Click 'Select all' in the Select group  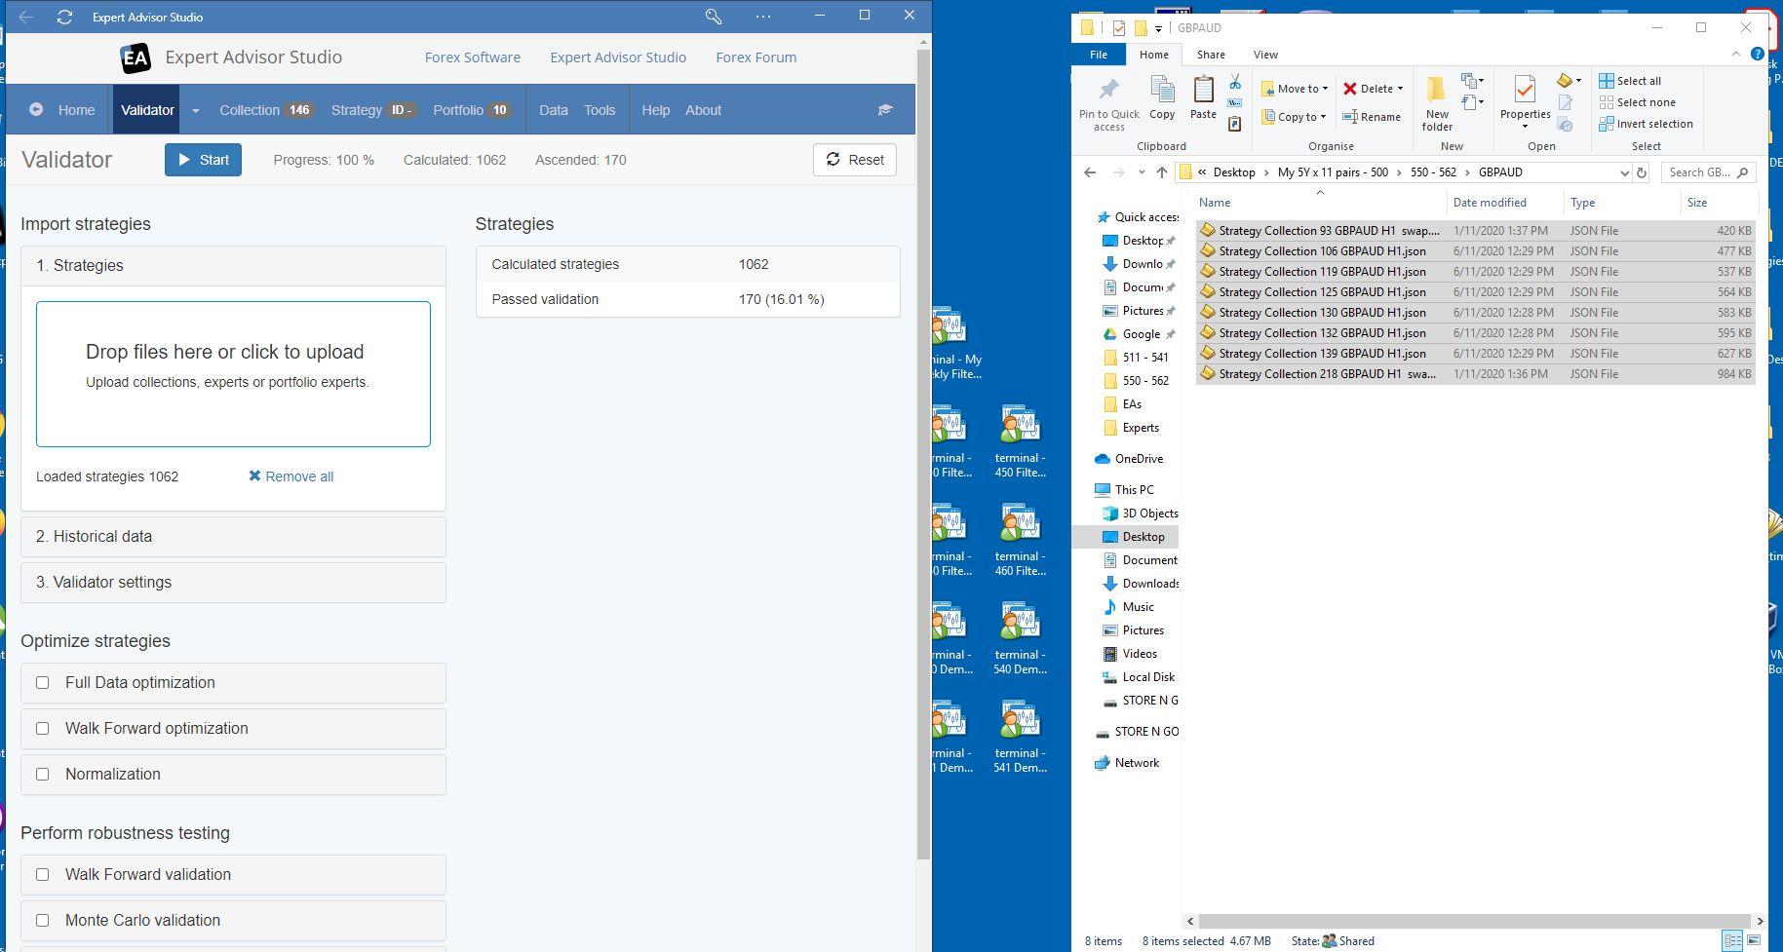point(1630,81)
